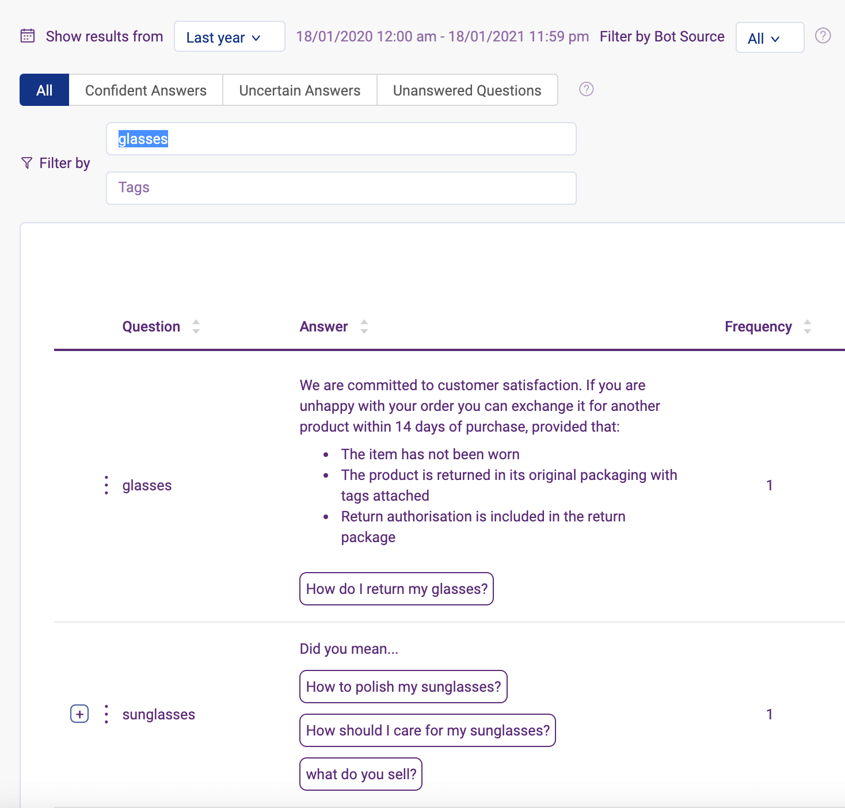Click the help icon beside answer type tabs
The height and width of the screenshot is (808, 845).
(x=587, y=89)
